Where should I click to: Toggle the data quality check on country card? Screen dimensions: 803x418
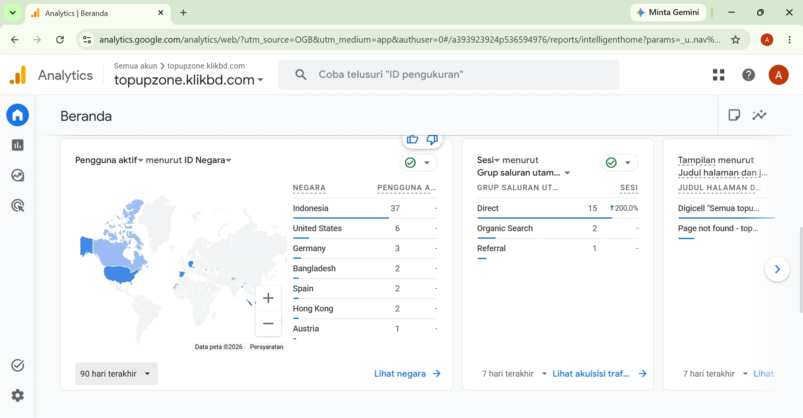[418, 163]
